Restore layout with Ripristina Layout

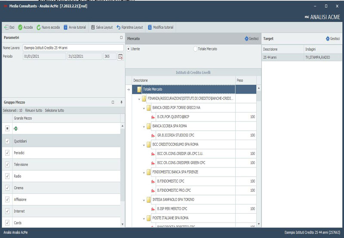pyautogui.click(x=119, y=27)
